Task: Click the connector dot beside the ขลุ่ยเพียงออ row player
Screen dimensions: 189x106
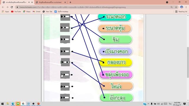Action: (x=72, y=75)
